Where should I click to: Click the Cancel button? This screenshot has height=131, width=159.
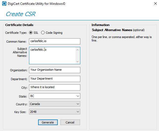70,122
